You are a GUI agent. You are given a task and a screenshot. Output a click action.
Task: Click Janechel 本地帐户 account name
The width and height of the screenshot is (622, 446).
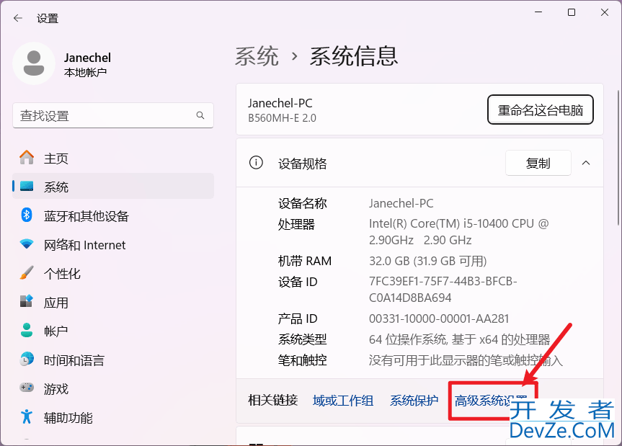pyautogui.click(x=87, y=64)
